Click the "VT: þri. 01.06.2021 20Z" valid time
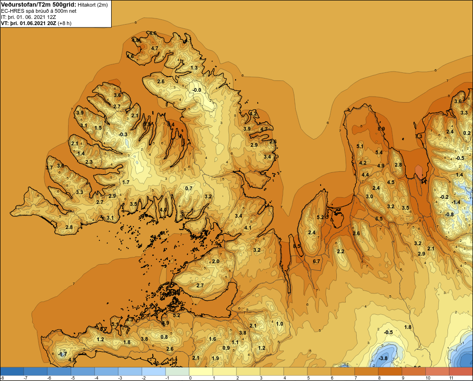 coord(28,23)
